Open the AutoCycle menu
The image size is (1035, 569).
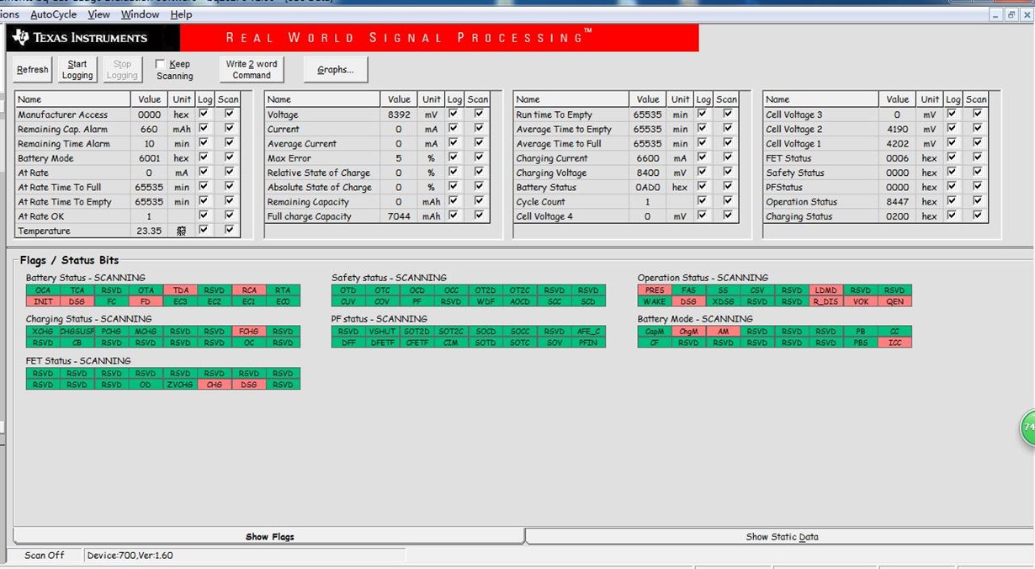[x=53, y=14]
